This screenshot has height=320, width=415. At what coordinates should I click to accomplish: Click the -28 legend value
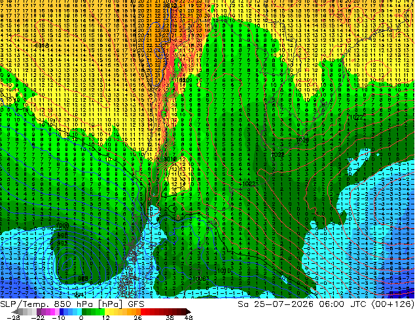(14, 317)
